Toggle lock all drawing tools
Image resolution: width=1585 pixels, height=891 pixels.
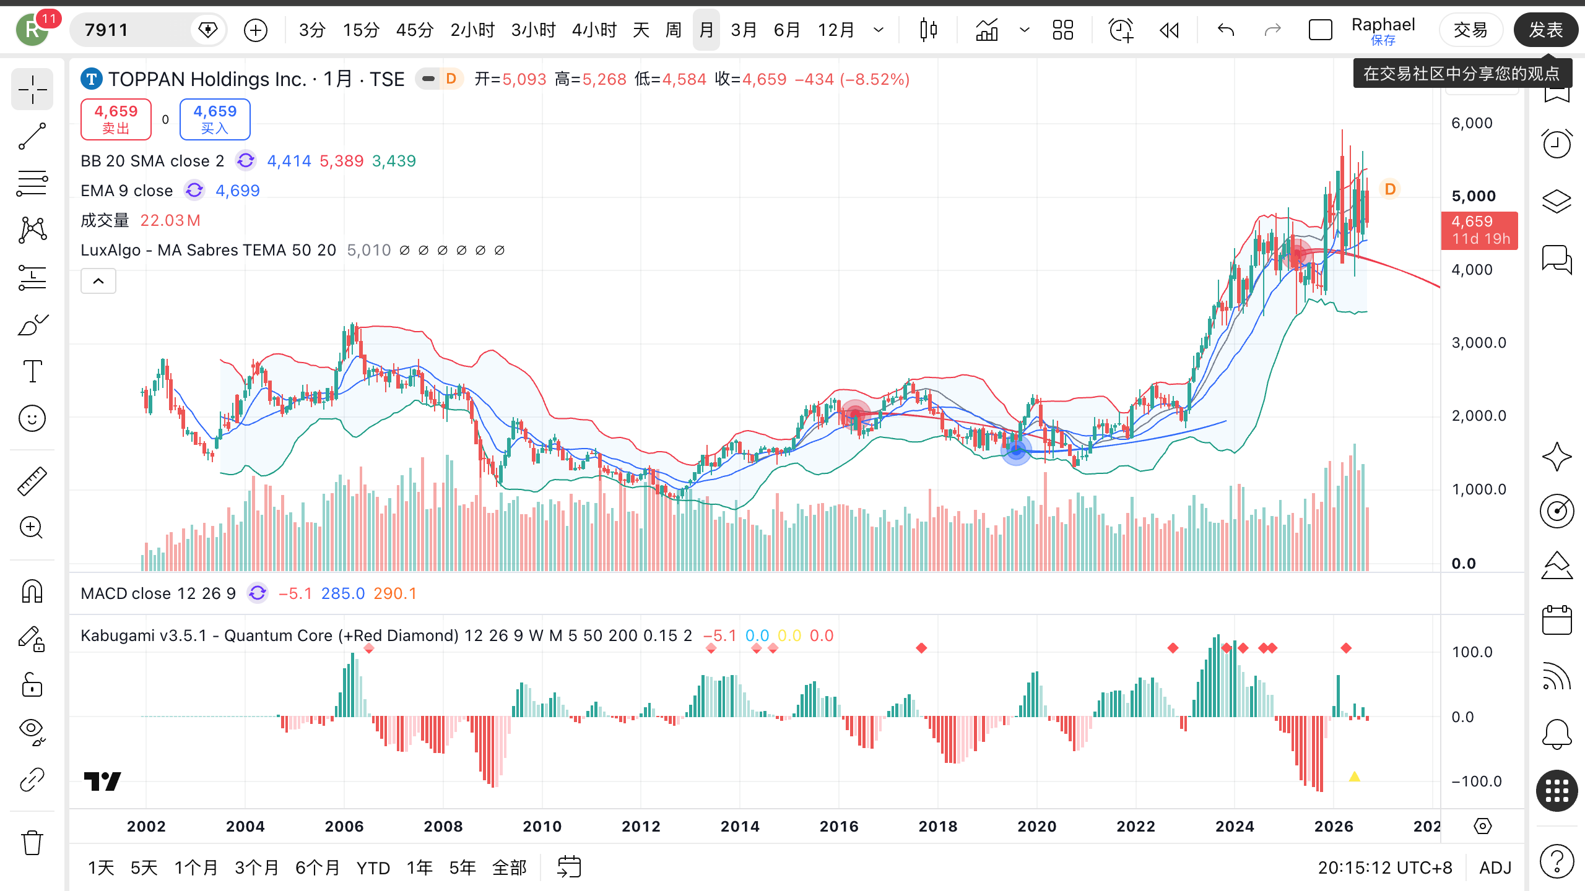click(x=32, y=686)
